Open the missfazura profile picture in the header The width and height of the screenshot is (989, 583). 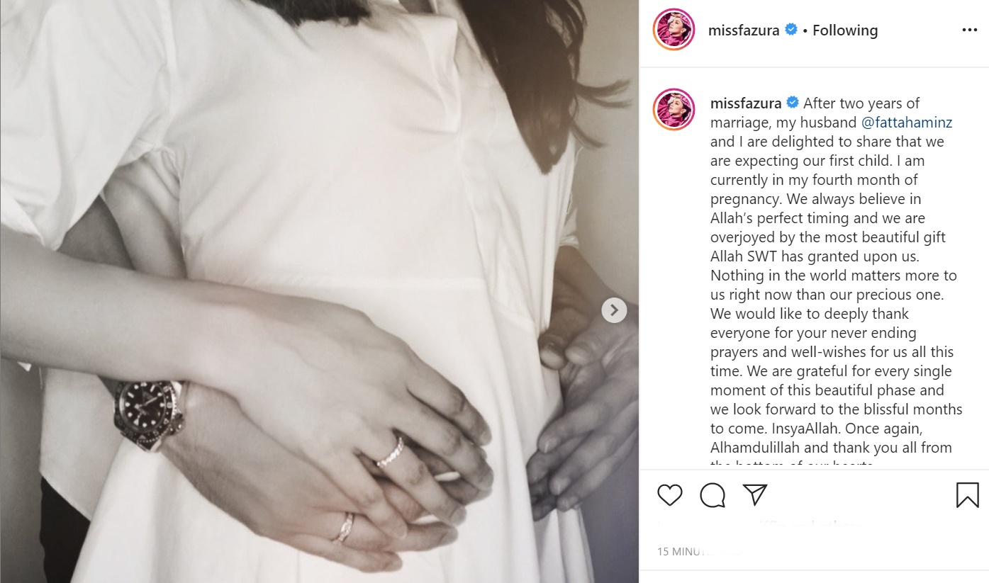click(x=674, y=30)
